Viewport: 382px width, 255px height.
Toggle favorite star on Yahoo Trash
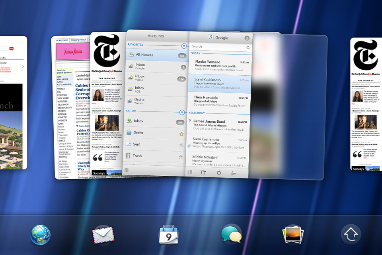181,157
